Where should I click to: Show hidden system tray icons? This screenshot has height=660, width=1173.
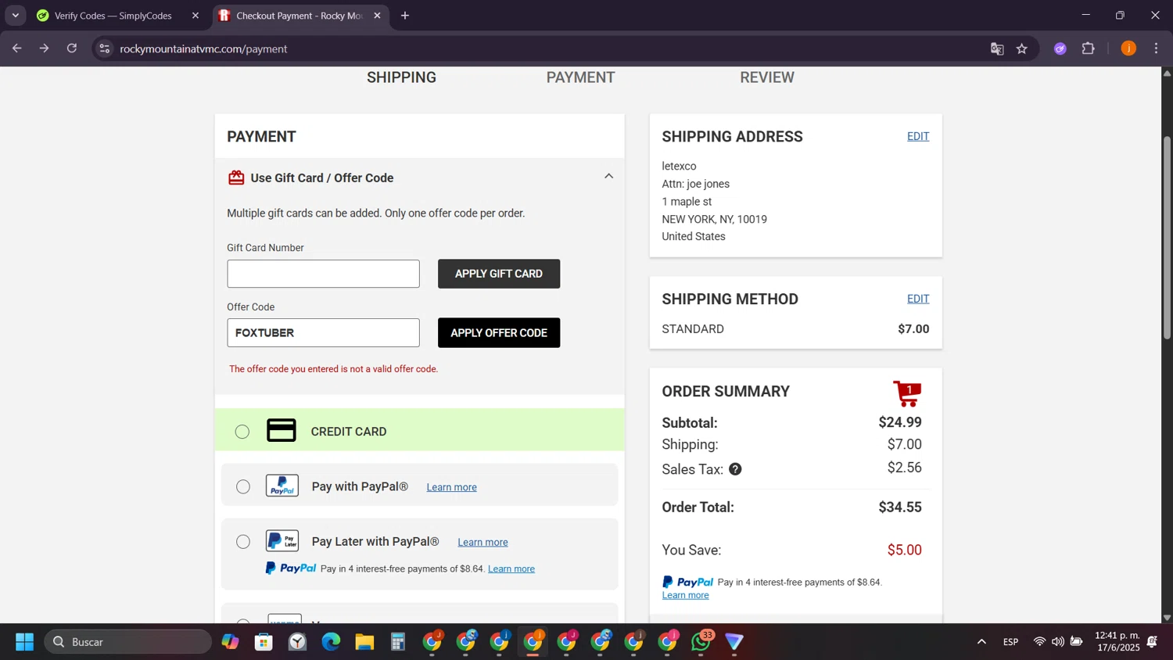pyautogui.click(x=981, y=642)
